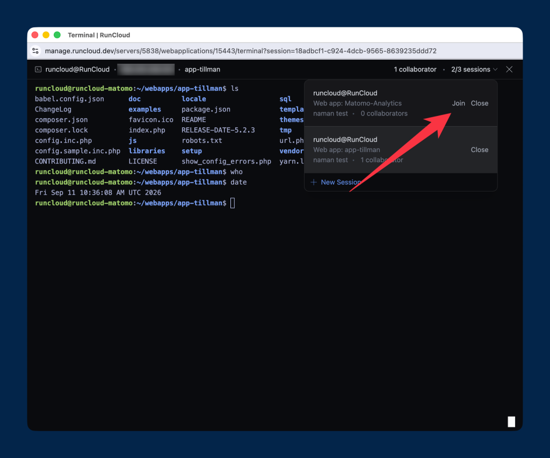Close the app-tillman session
The width and height of the screenshot is (550, 458).
pyautogui.click(x=480, y=150)
